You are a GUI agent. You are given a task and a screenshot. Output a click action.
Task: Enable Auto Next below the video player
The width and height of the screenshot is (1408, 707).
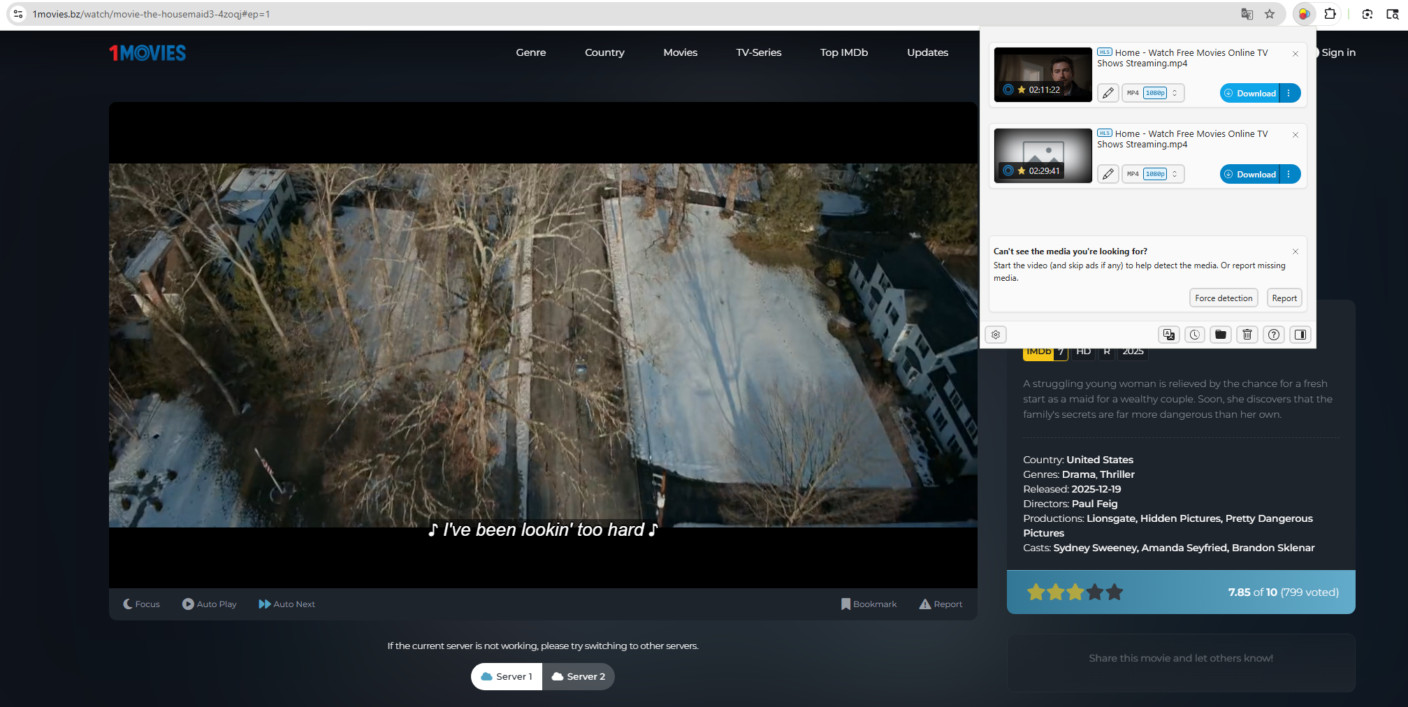coord(286,604)
